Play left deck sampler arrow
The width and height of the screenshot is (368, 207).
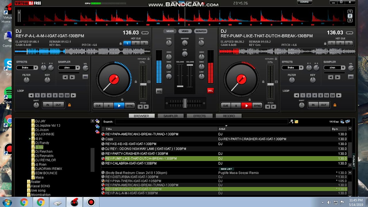[72, 77]
